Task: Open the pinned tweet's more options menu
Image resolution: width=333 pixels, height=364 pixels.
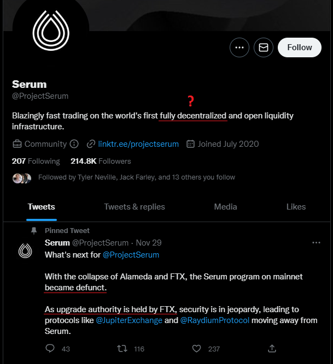Action: (316, 242)
